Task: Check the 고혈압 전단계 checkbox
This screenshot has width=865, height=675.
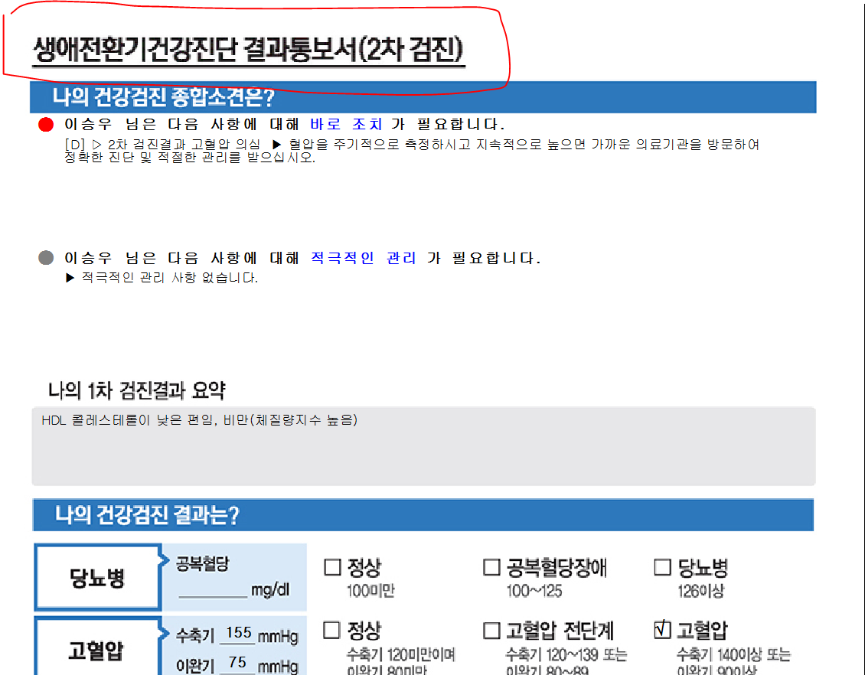Action: [491, 630]
